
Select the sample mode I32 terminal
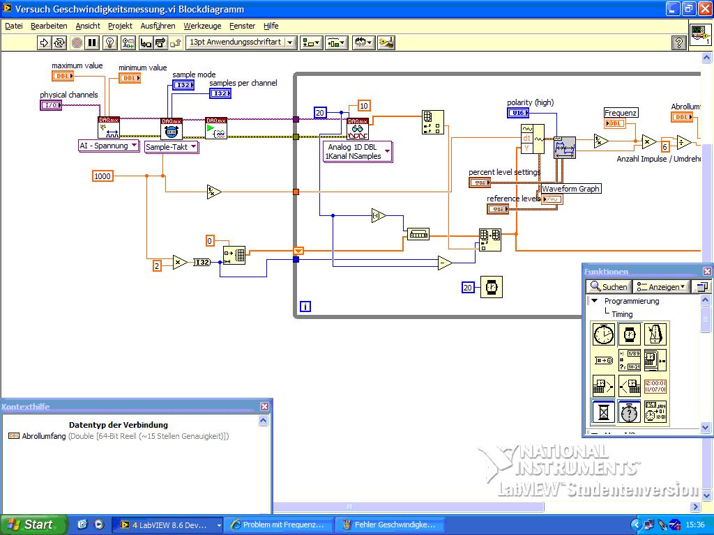point(183,84)
